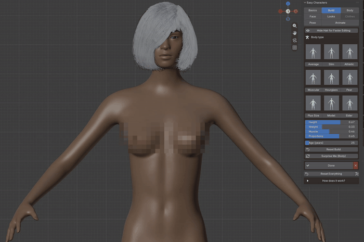Click the Reset Everything button
Screen dimensions: 364x242
tap(329, 174)
